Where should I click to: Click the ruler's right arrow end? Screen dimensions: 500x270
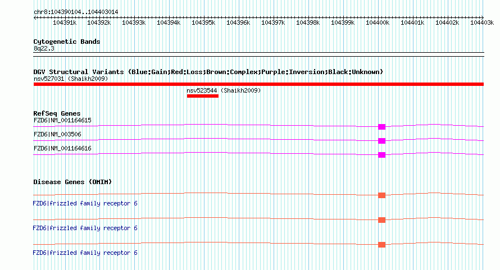[x=482, y=17]
